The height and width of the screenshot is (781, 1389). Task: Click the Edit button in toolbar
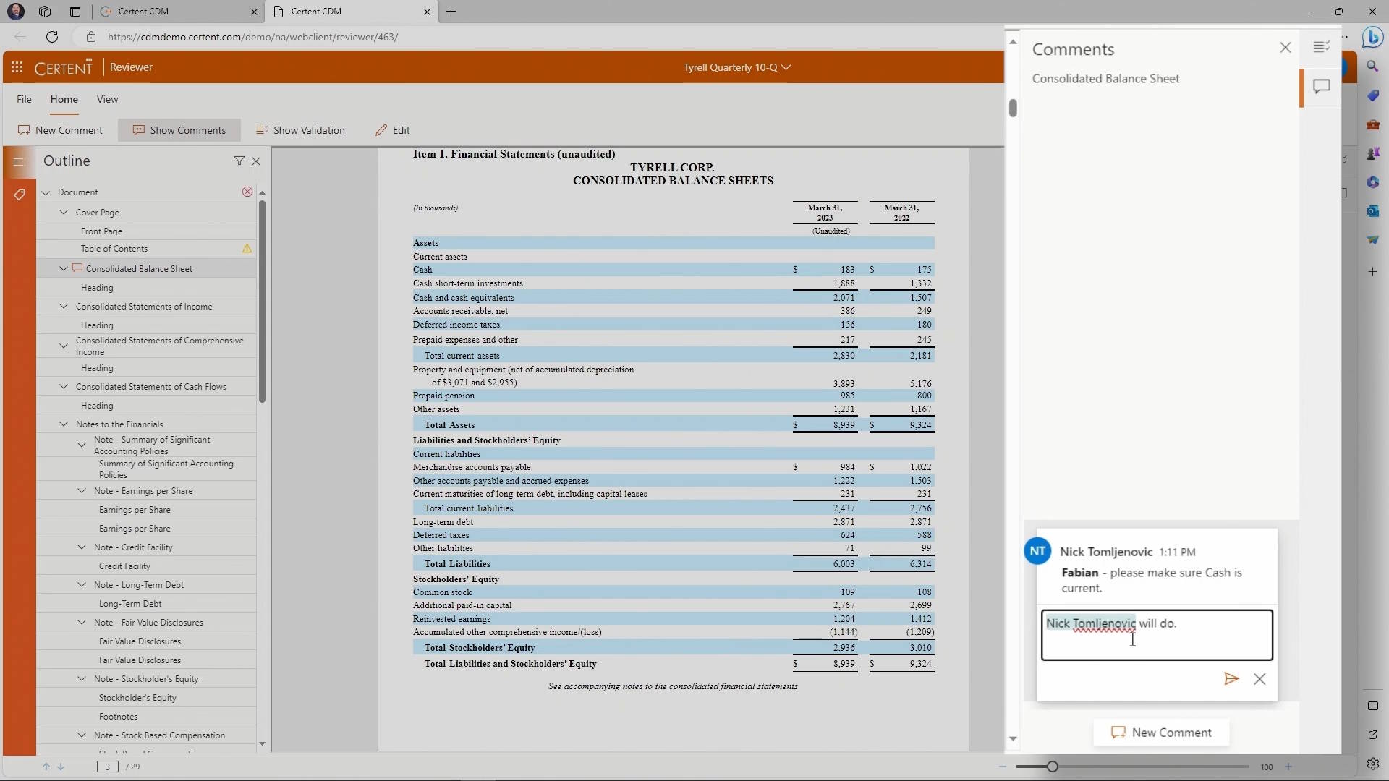tap(392, 130)
